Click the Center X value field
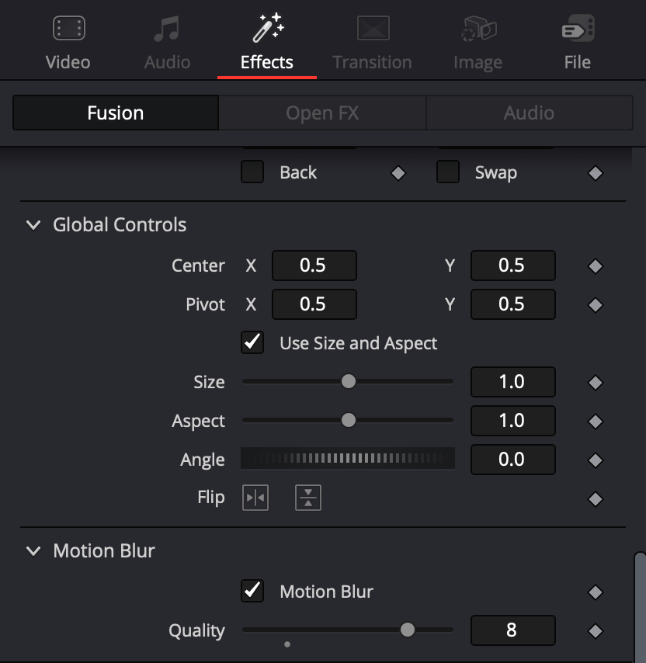The width and height of the screenshot is (646, 663). [x=314, y=266]
